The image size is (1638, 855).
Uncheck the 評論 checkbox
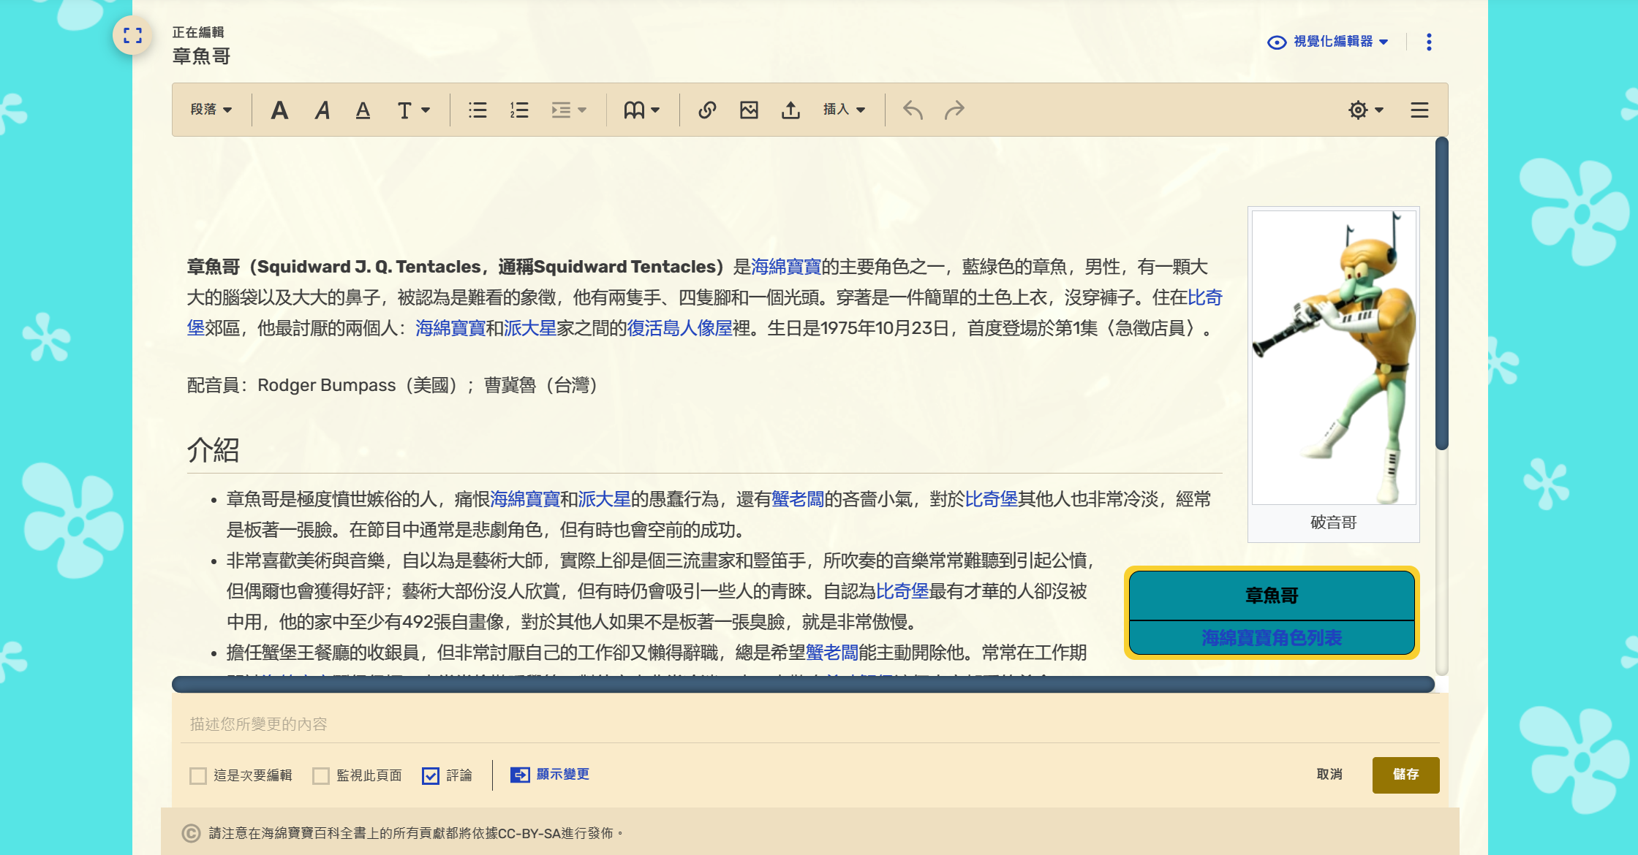(x=431, y=775)
